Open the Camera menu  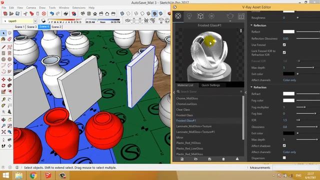pyautogui.click(x=31, y=7)
